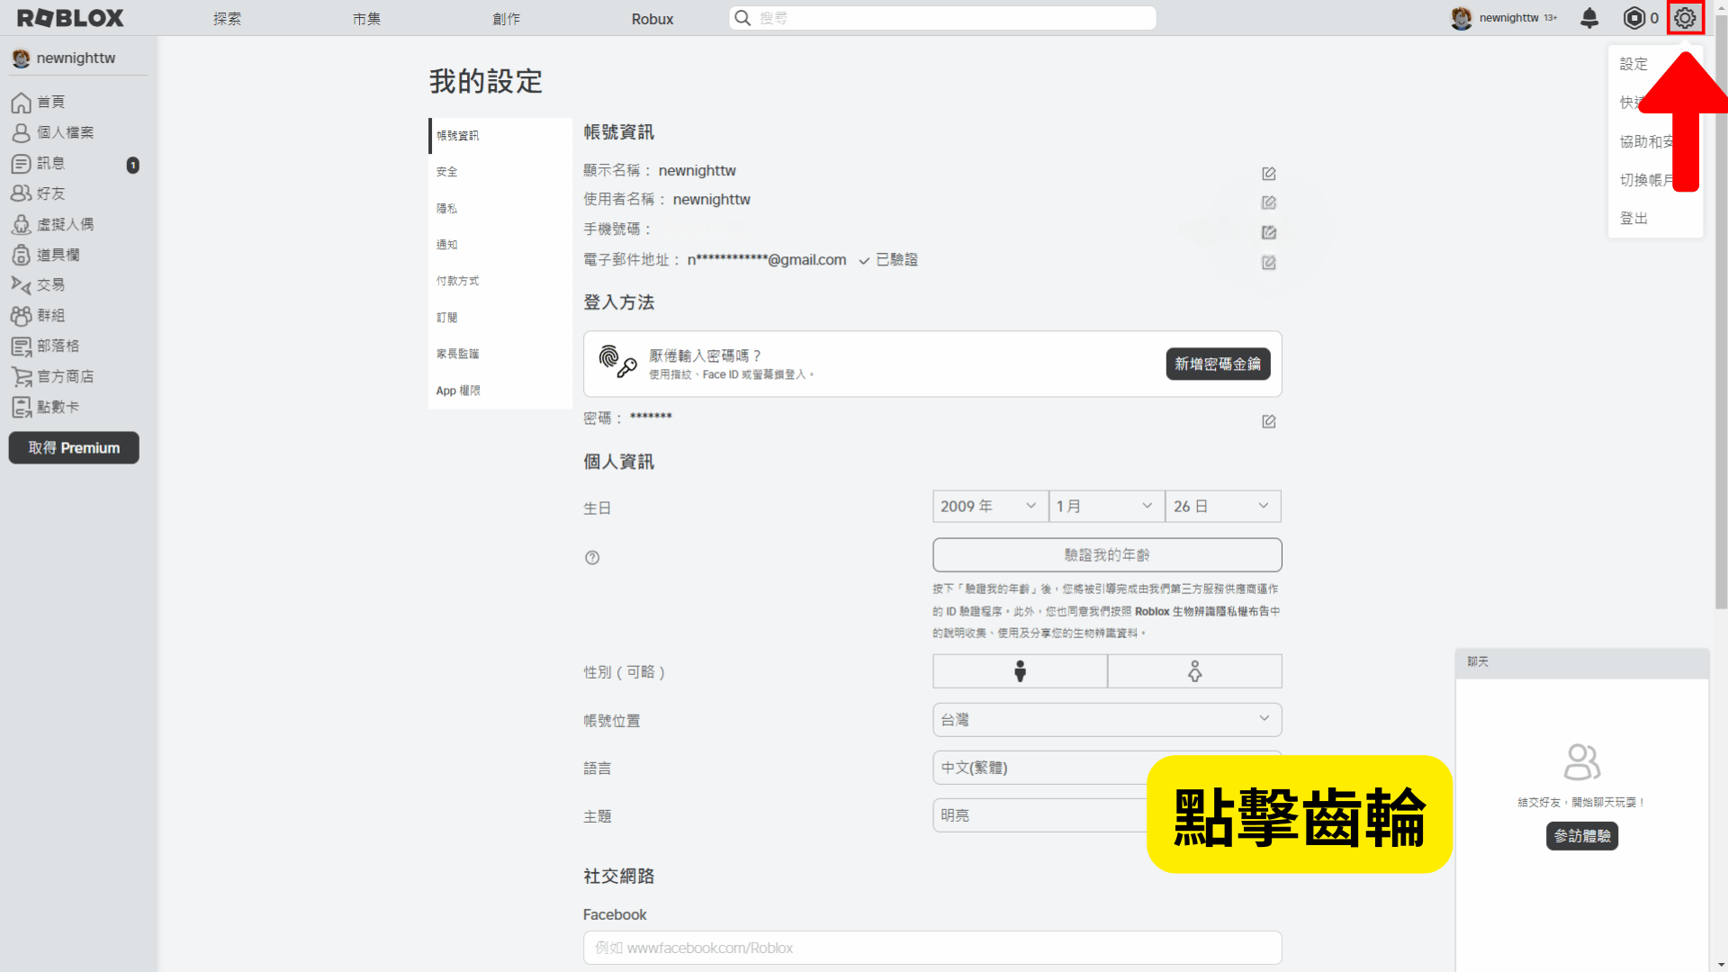The image size is (1728, 972).
Task: Select the App 權限 settings tab
Action: point(500,391)
